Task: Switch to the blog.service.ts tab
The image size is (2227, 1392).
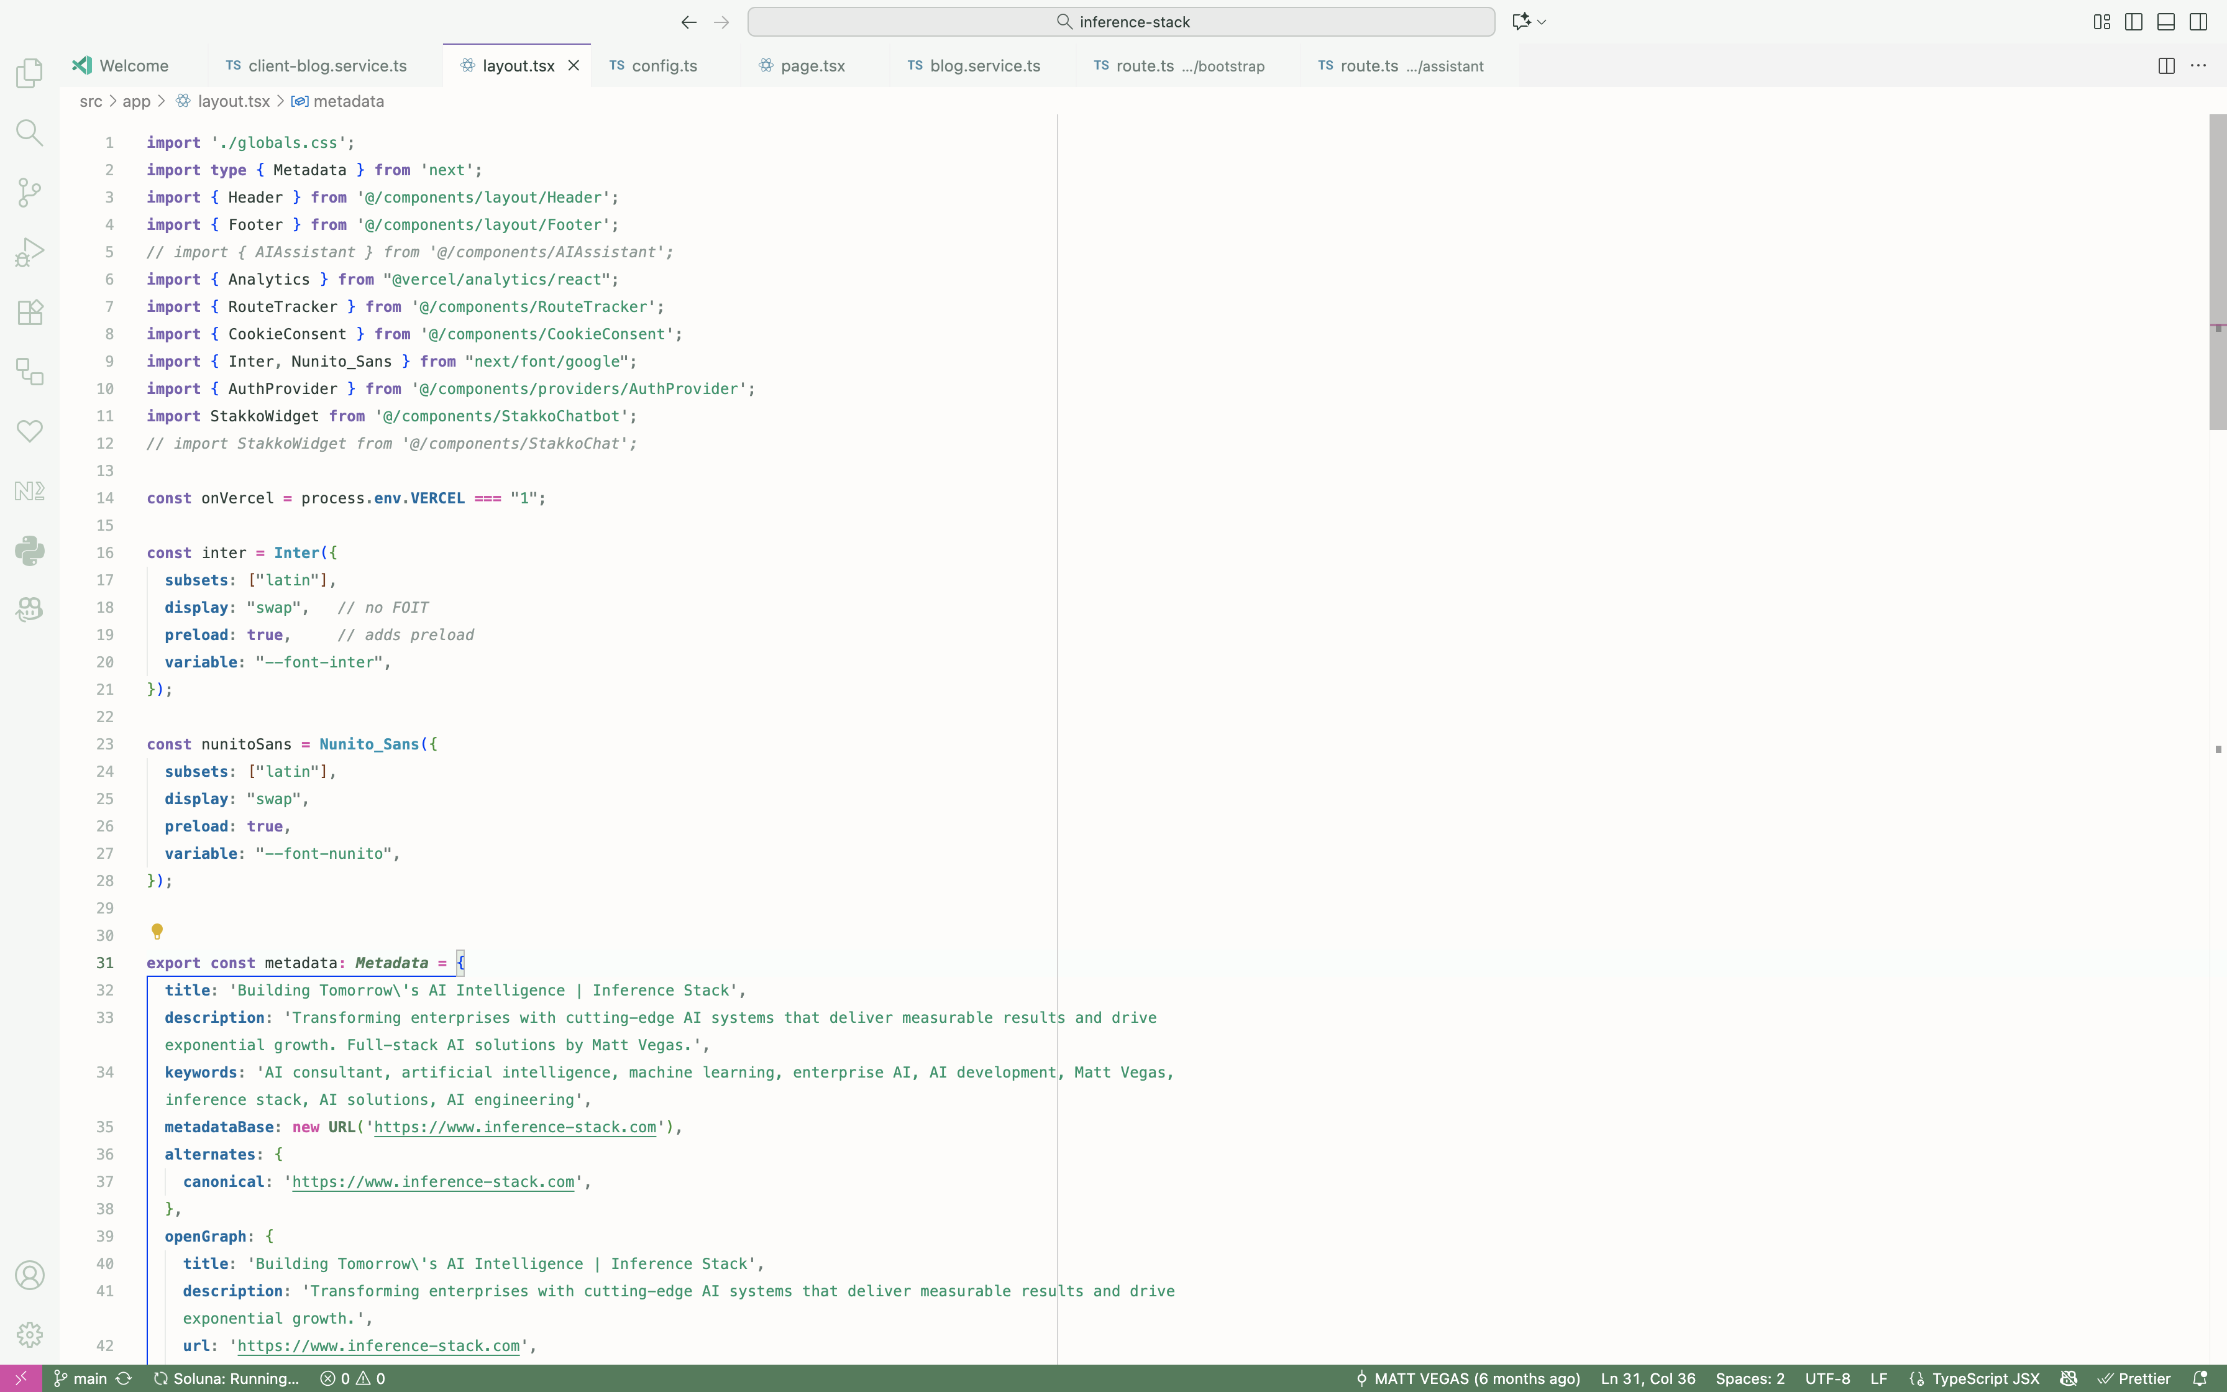Action: [984, 65]
